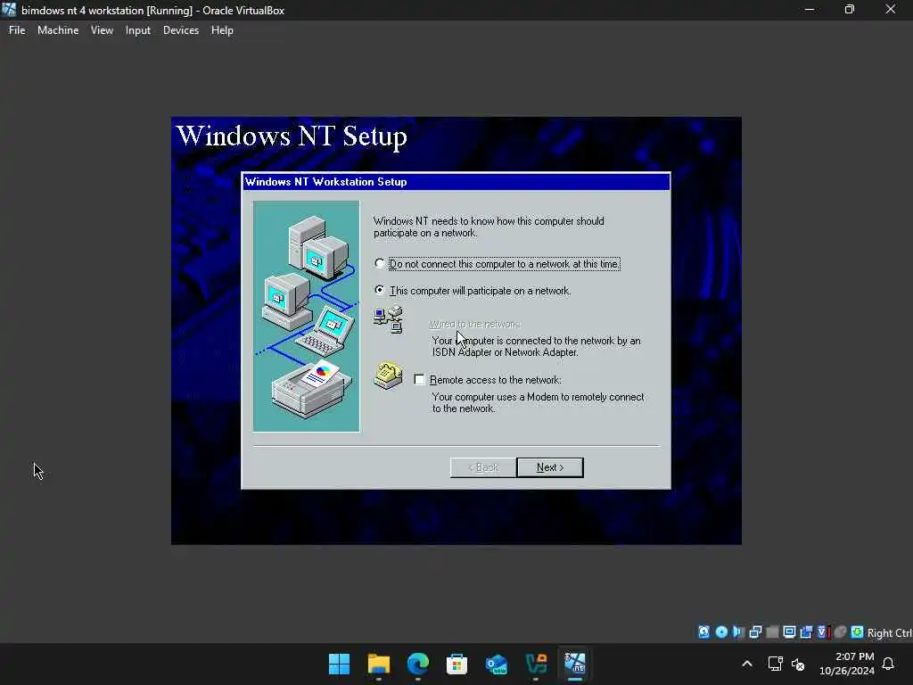
Task: Open the VirtualBox Manager taskbar icon
Action: click(x=536, y=664)
